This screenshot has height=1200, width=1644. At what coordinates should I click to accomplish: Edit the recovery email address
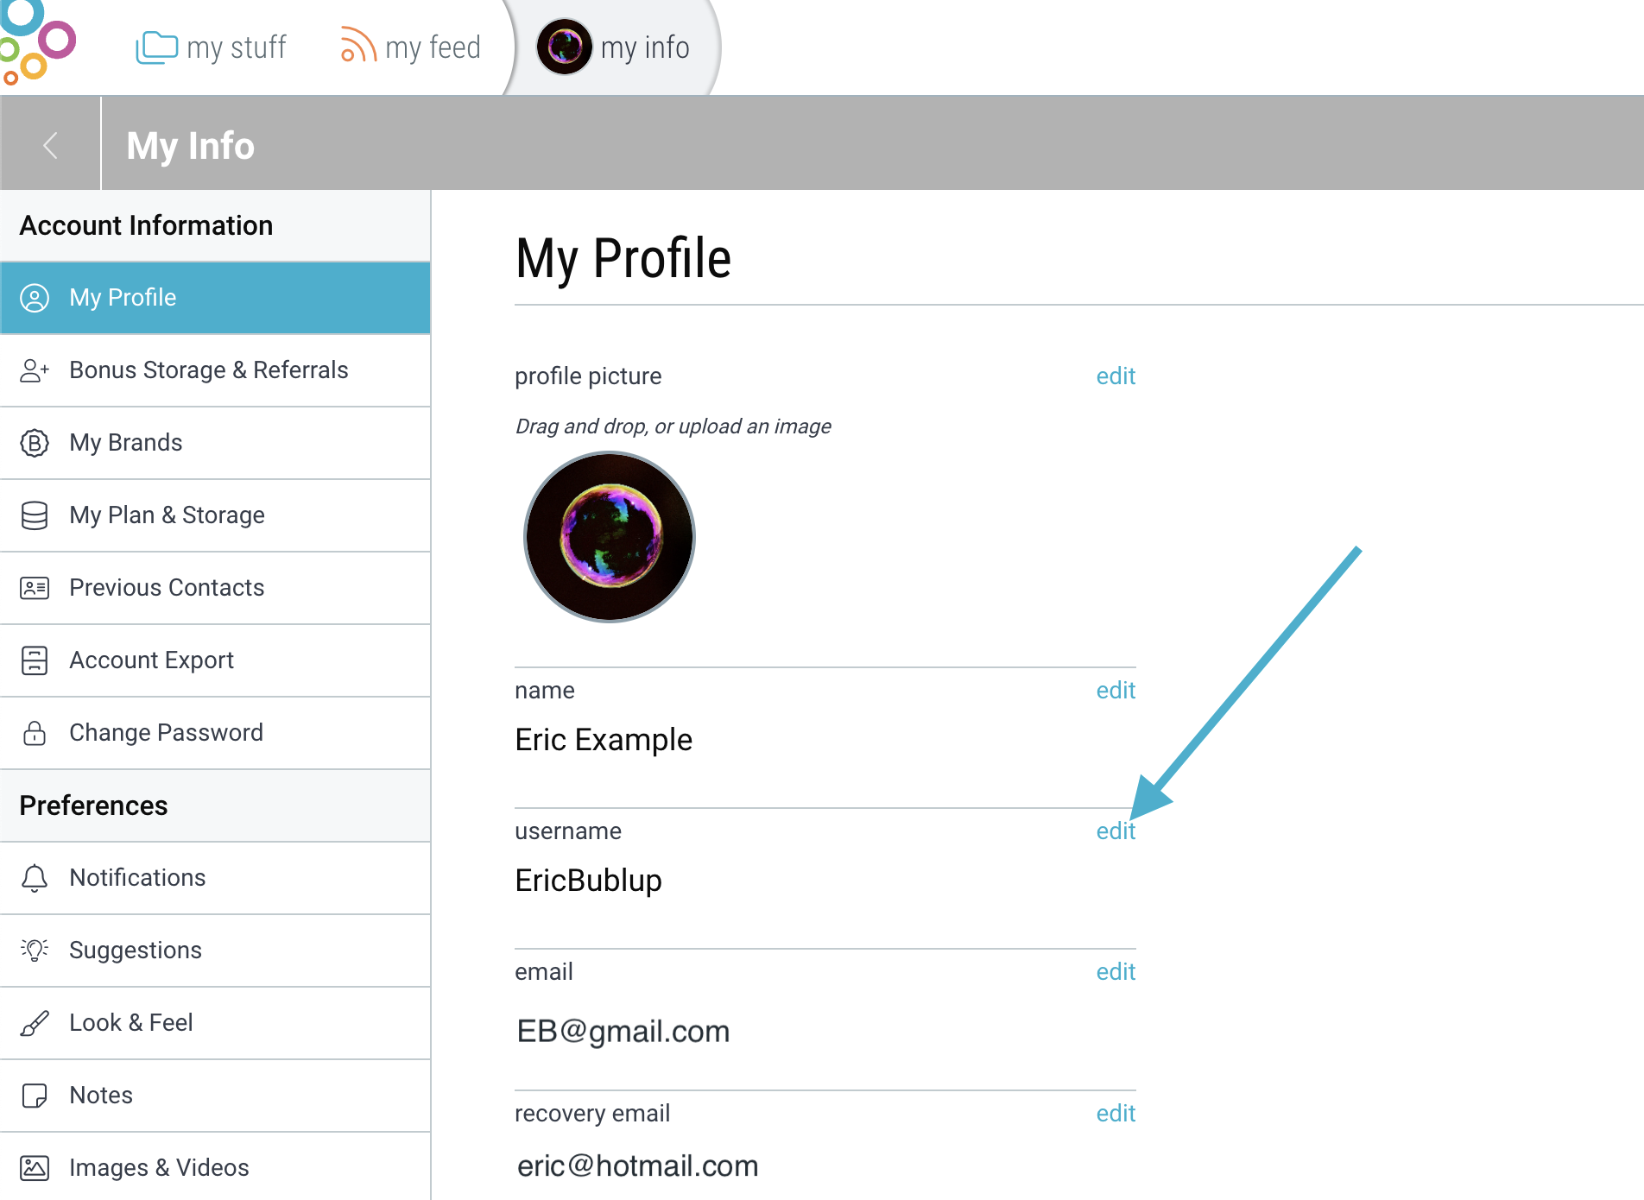point(1116,1114)
